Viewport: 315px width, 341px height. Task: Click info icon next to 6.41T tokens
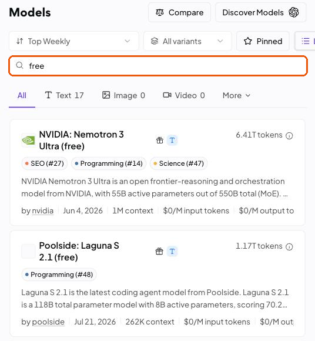point(289,136)
